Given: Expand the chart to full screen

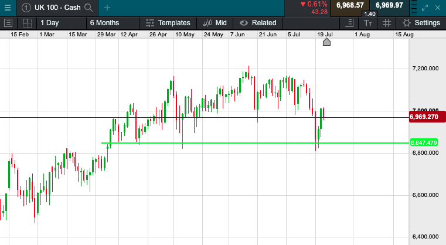Looking at the screenshot, I should click(x=425, y=8).
